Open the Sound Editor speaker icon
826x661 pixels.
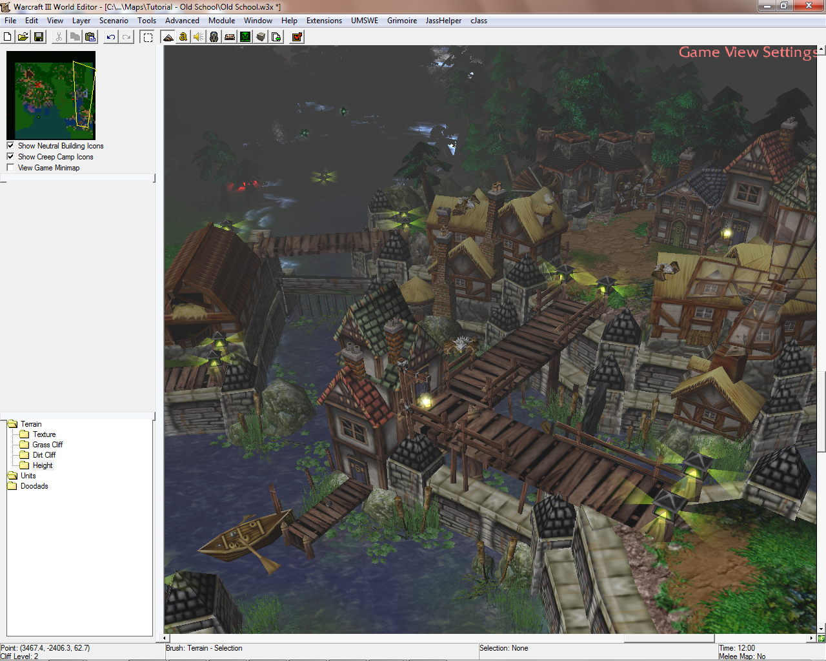tap(199, 37)
